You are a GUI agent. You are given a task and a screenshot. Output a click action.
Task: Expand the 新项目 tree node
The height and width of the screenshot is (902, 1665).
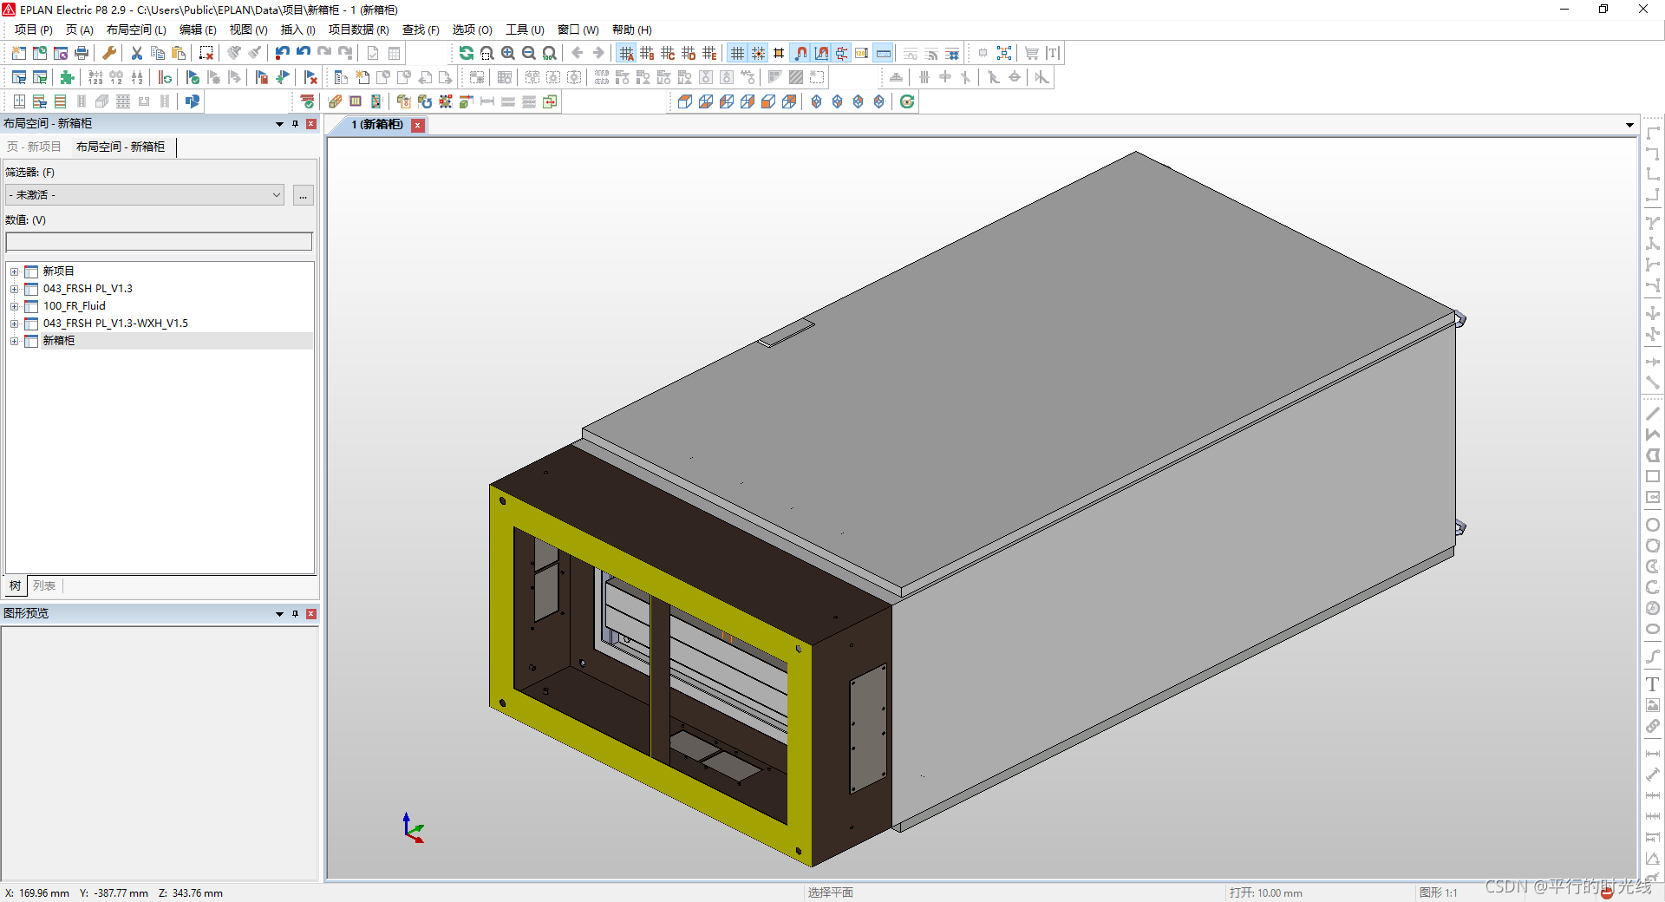tap(14, 271)
